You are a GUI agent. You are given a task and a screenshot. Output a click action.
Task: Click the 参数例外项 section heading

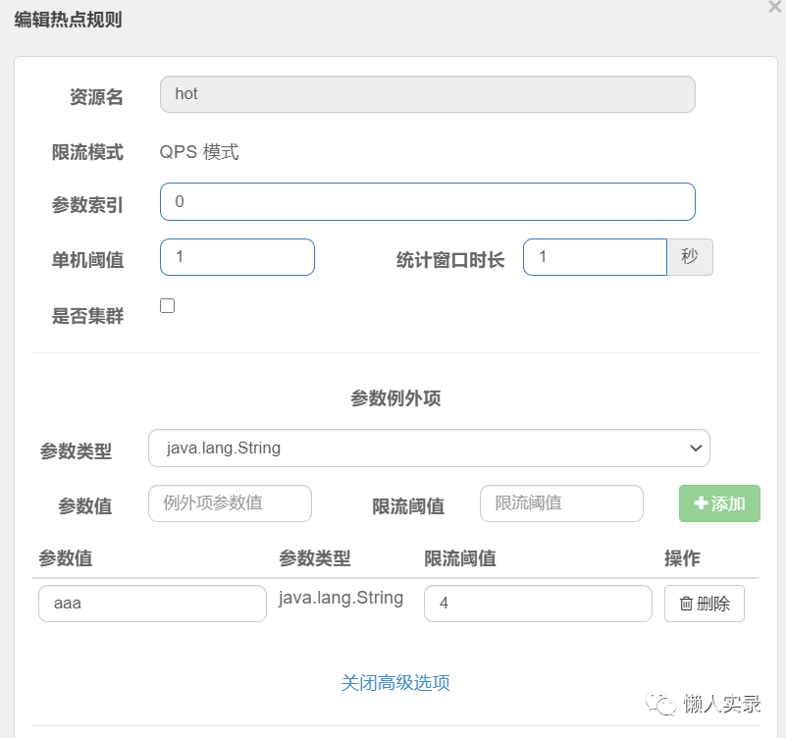(x=395, y=398)
